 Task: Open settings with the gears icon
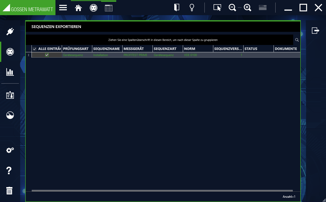tap(10, 150)
